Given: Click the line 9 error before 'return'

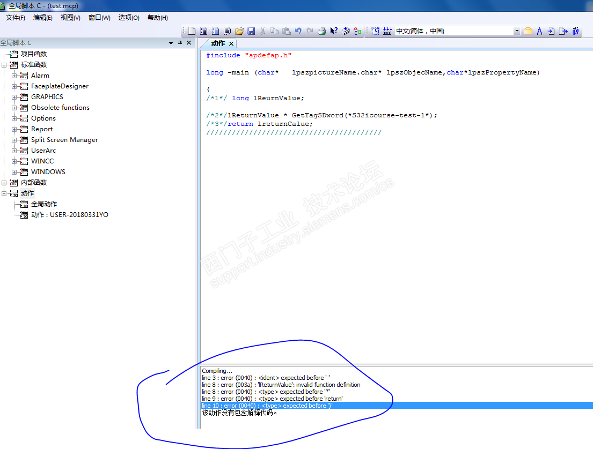Looking at the screenshot, I should (272, 399).
